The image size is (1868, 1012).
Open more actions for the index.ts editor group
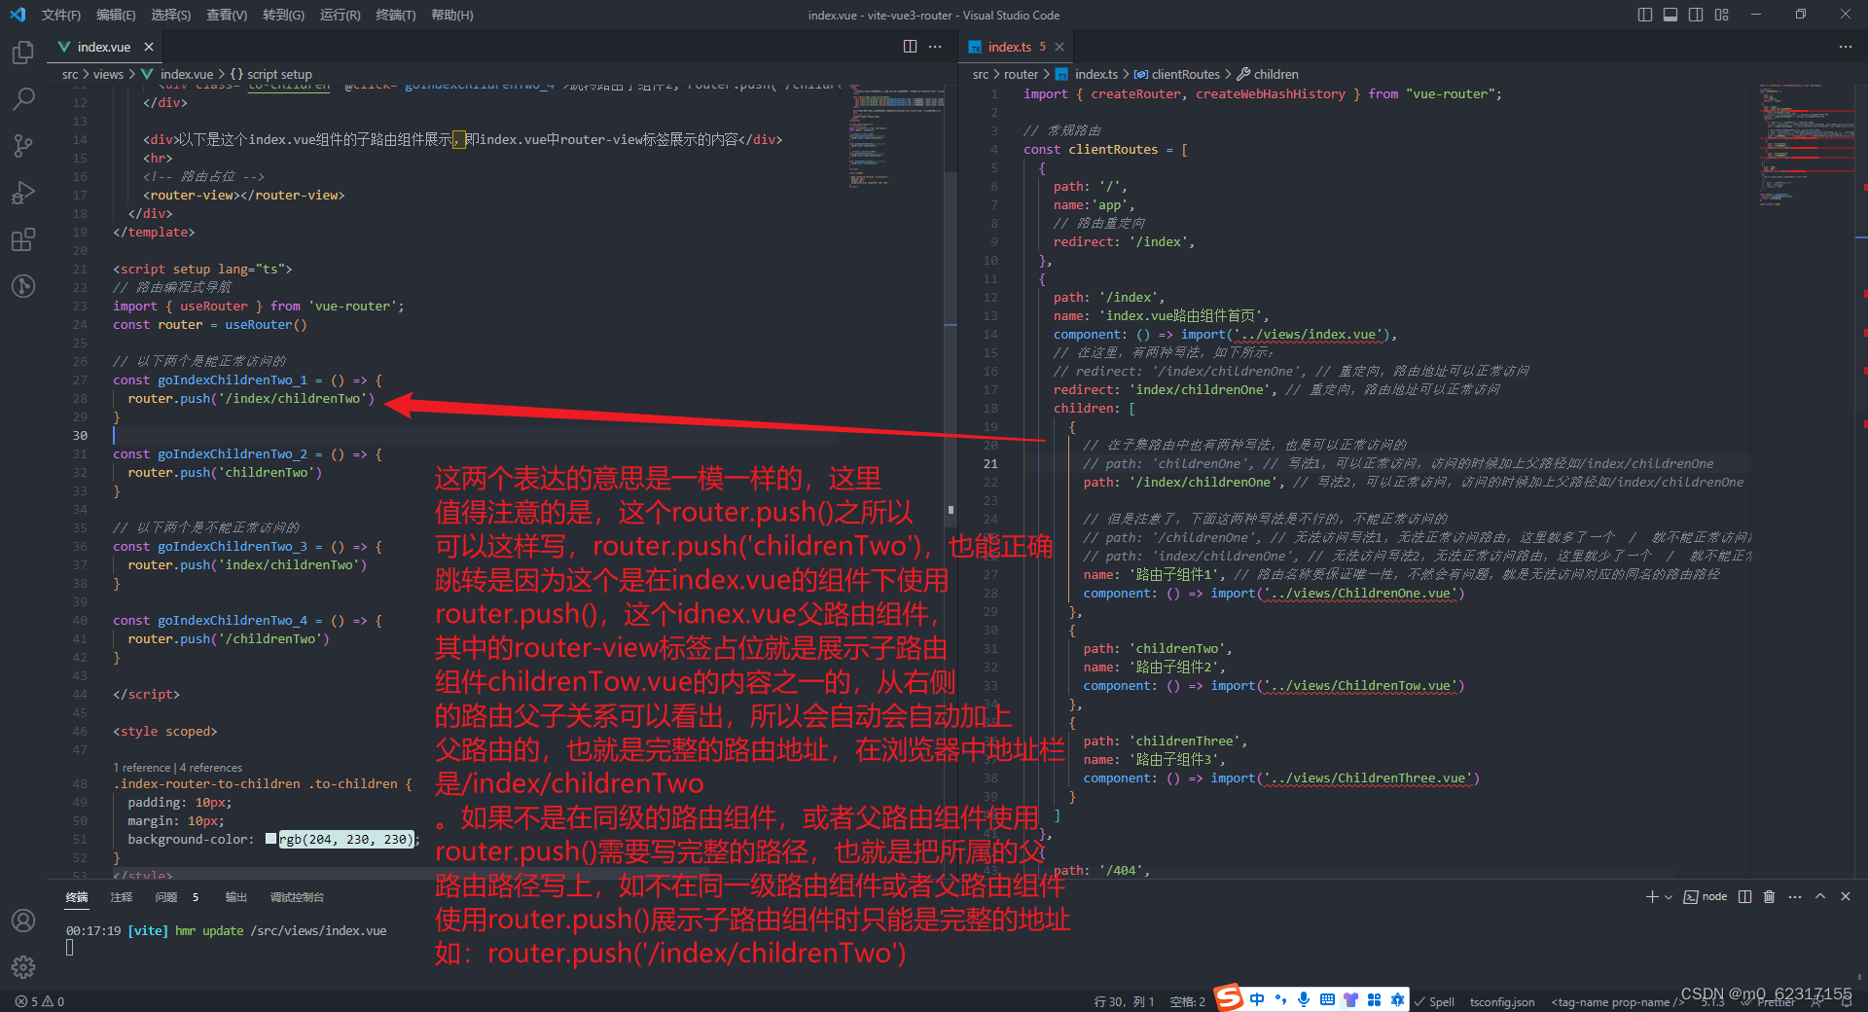1846,47
